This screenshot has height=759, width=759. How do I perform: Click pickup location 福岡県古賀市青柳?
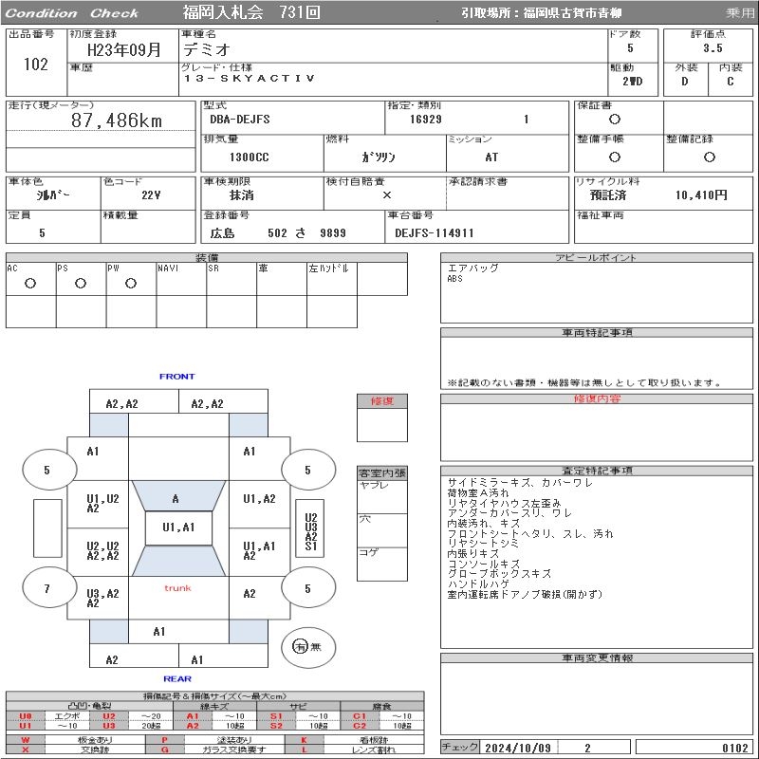click(x=572, y=13)
